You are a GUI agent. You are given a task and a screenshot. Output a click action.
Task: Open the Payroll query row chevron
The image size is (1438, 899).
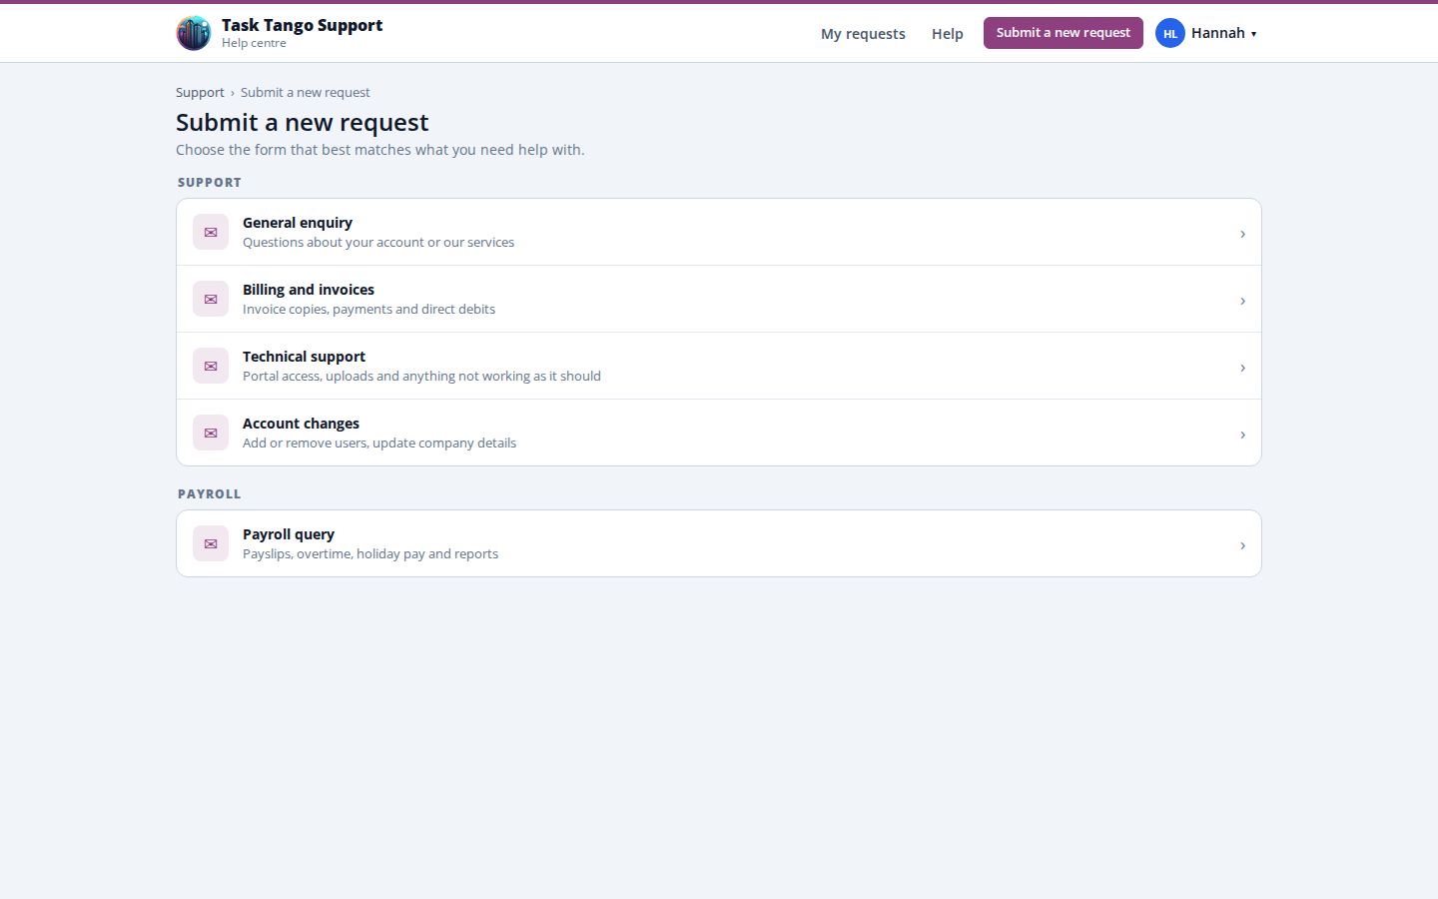tap(1242, 545)
